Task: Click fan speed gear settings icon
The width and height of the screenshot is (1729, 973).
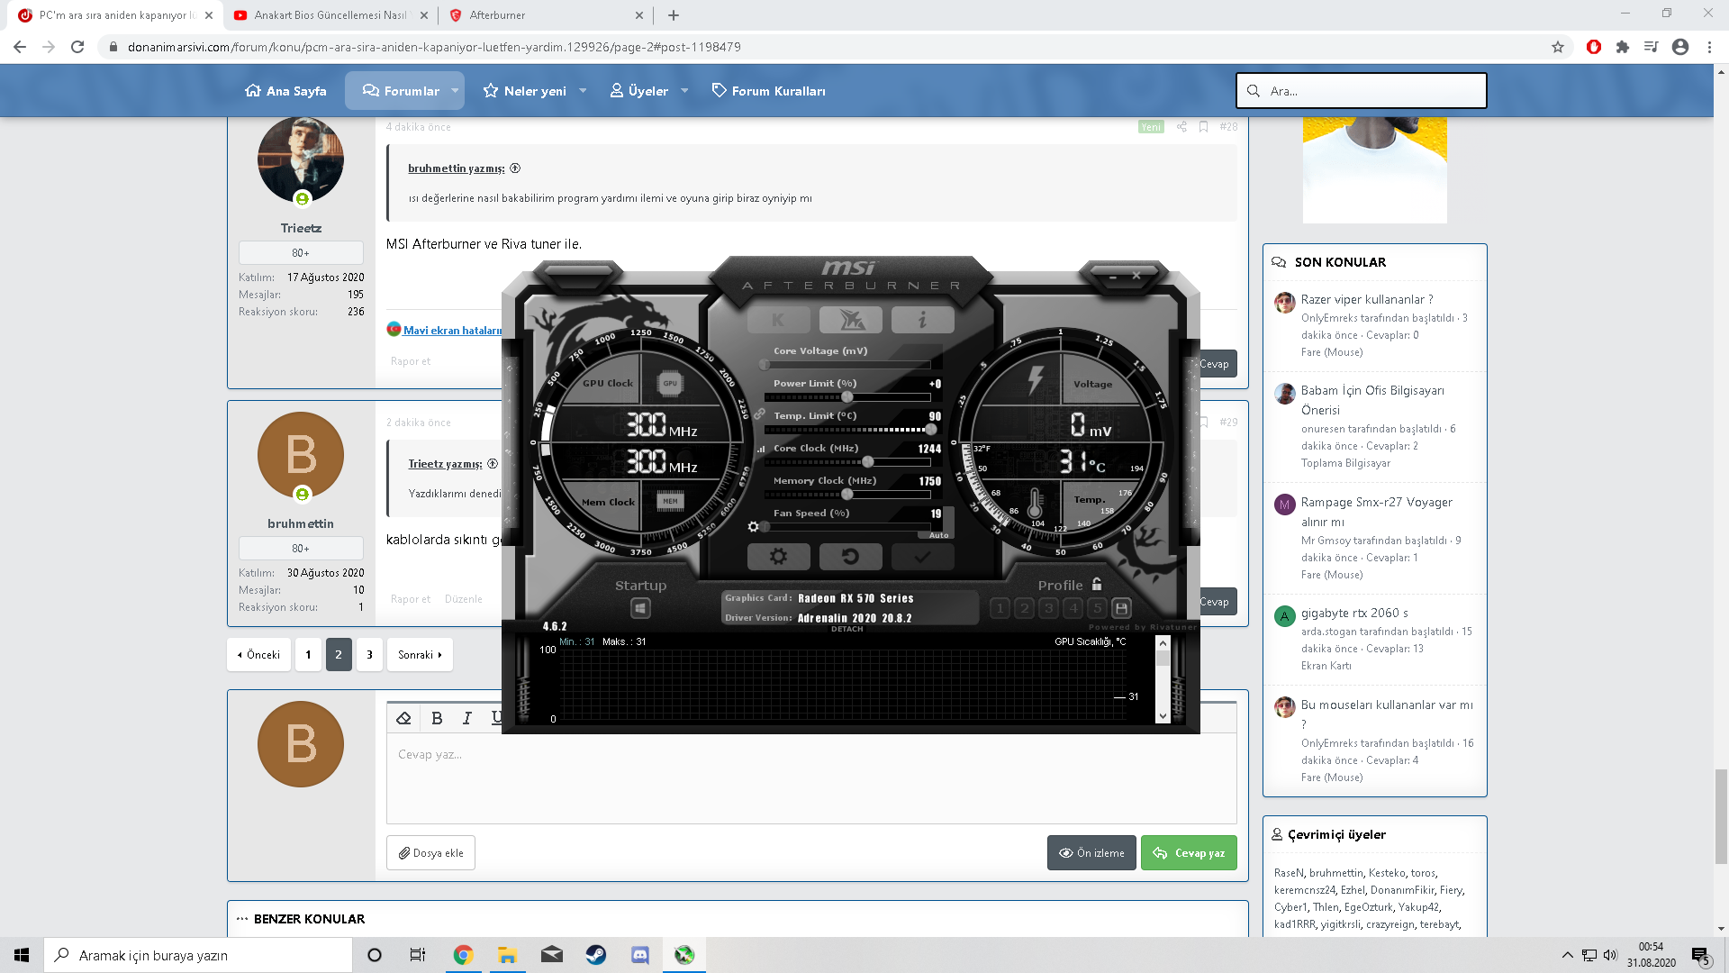Action: [754, 526]
